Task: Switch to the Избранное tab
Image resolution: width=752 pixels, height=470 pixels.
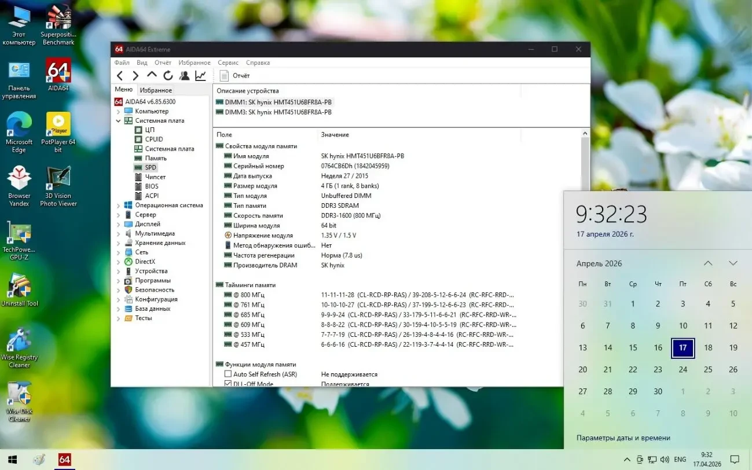Action: [x=156, y=90]
